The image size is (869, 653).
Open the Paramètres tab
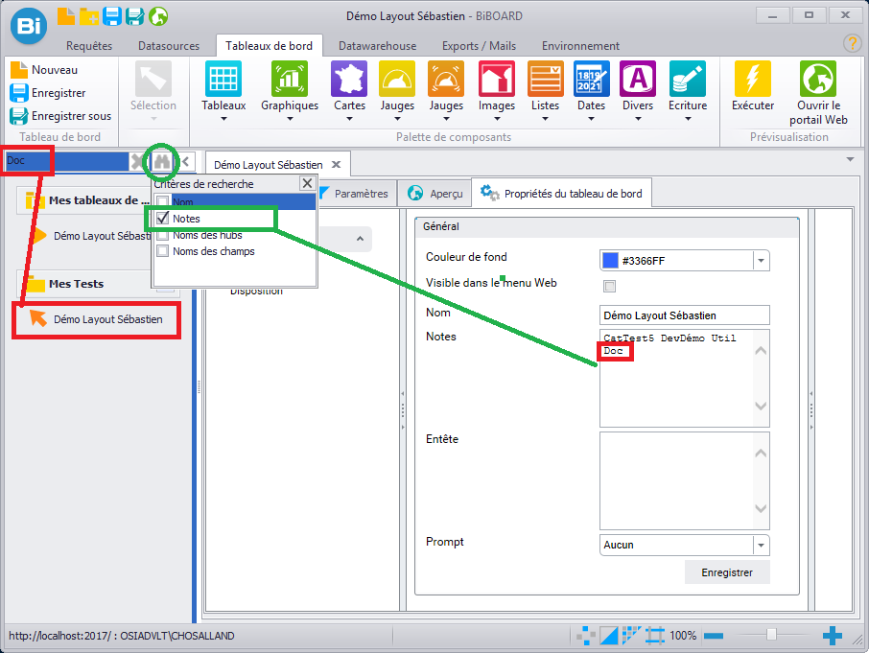[x=357, y=194]
